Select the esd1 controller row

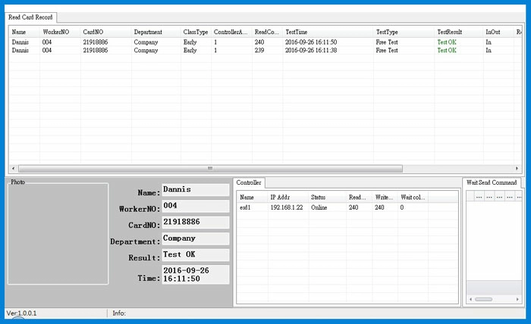246,207
